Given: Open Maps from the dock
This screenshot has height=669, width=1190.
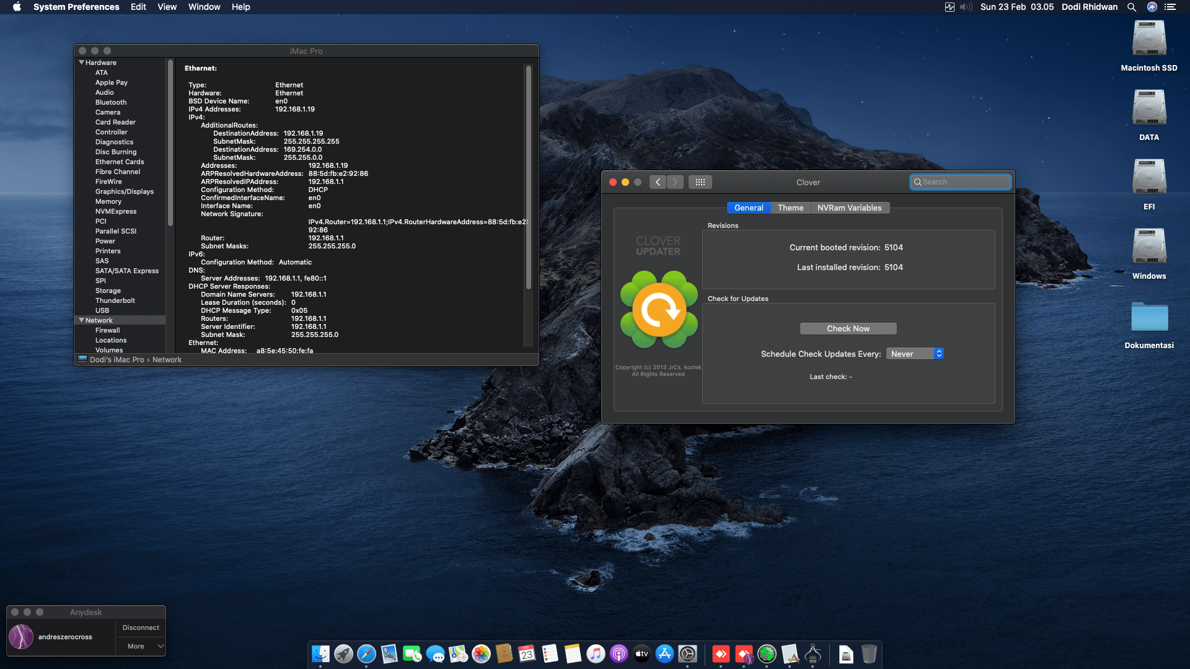Looking at the screenshot, I should tap(458, 654).
